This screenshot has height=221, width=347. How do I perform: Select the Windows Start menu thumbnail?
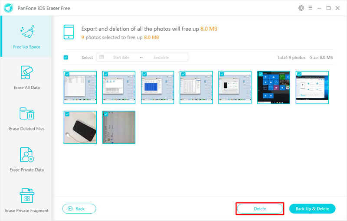pos(274,88)
